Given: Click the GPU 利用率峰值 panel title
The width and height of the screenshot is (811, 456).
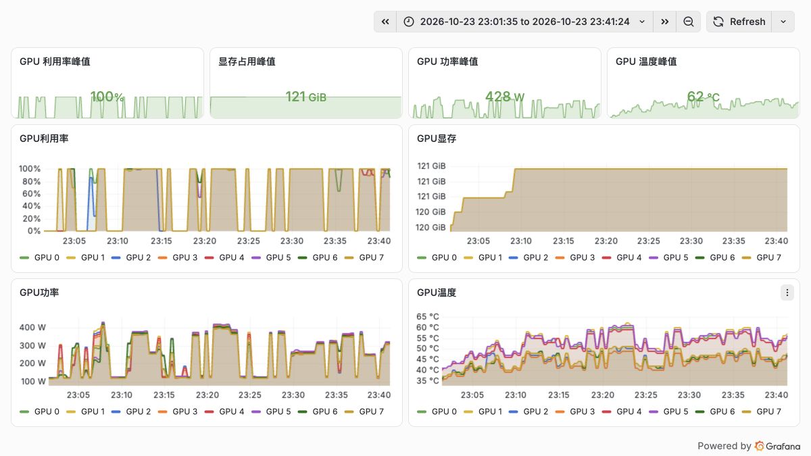Looking at the screenshot, I should (55, 61).
